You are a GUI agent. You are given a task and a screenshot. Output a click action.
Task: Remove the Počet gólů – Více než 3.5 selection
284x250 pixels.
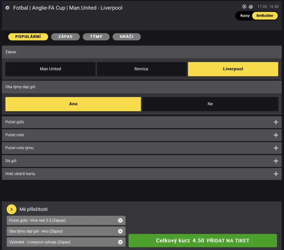point(120,220)
